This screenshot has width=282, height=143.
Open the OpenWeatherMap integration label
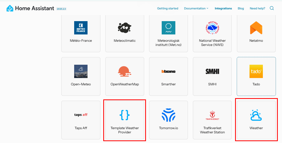pyautogui.click(x=125, y=84)
